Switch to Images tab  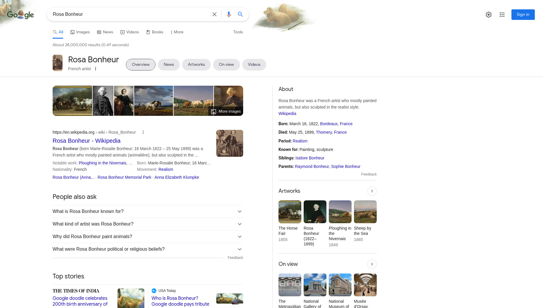pos(80,32)
